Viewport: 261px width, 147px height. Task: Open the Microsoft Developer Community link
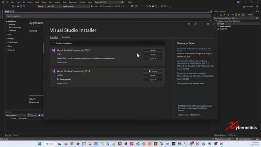point(195,107)
